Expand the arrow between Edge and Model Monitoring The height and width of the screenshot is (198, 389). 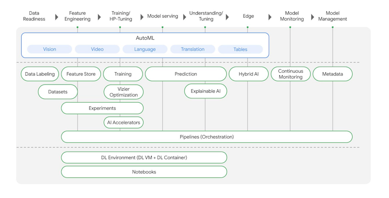click(x=270, y=17)
